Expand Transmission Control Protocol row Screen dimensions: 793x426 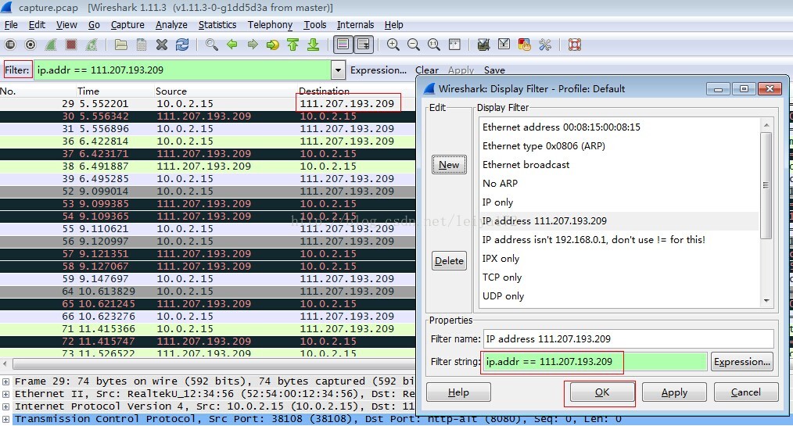6,419
